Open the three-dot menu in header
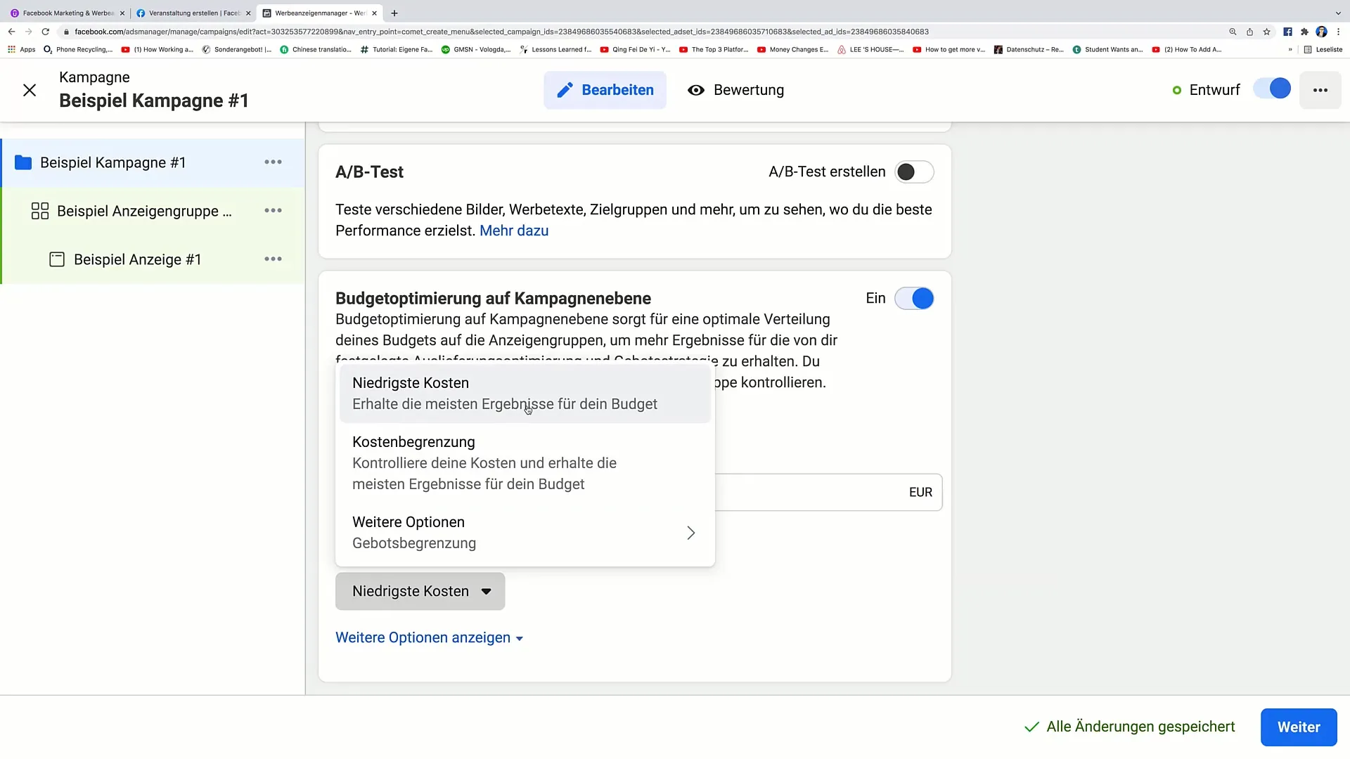1350x759 pixels. (1320, 90)
